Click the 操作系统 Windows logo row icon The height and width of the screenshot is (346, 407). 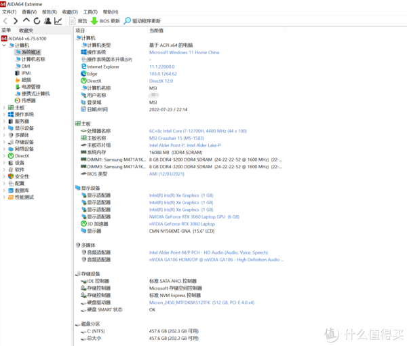pyautogui.click(x=83, y=52)
